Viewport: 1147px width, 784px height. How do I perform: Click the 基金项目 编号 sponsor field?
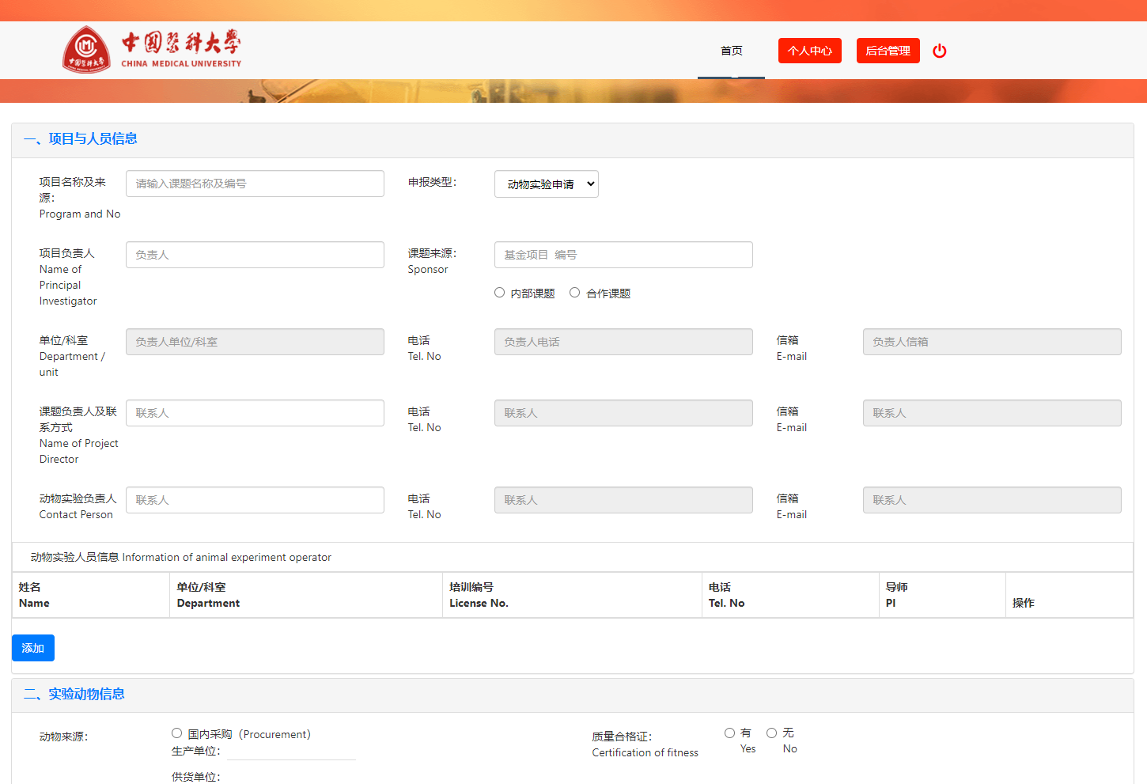623,255
